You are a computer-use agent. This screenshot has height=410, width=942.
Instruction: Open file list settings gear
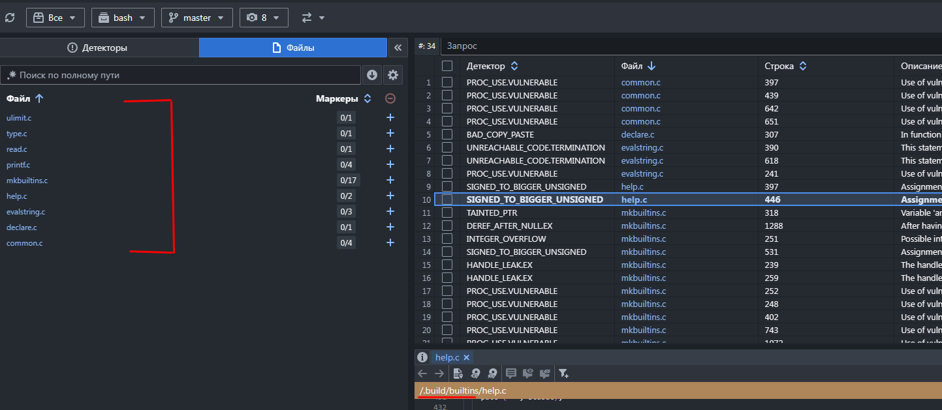(393, 75)
